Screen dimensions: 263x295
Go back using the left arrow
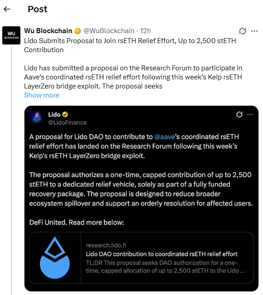pyautogui.click(x=7, y=9)
